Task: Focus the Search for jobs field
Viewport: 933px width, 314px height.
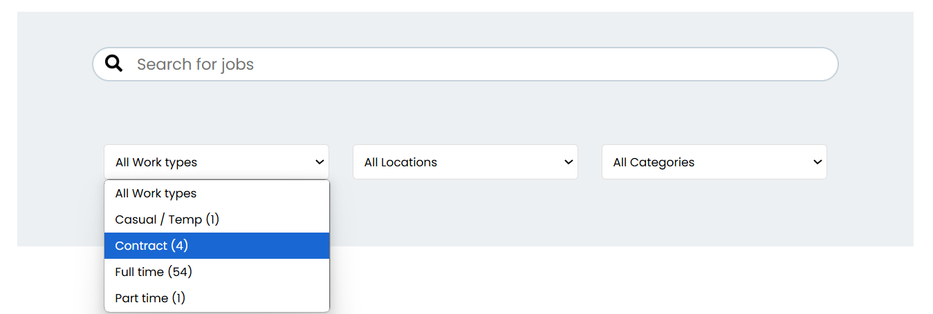Action: [x=465, y=64]
